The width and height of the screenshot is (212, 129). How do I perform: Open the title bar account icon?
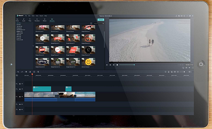click(x=176, y=16)
